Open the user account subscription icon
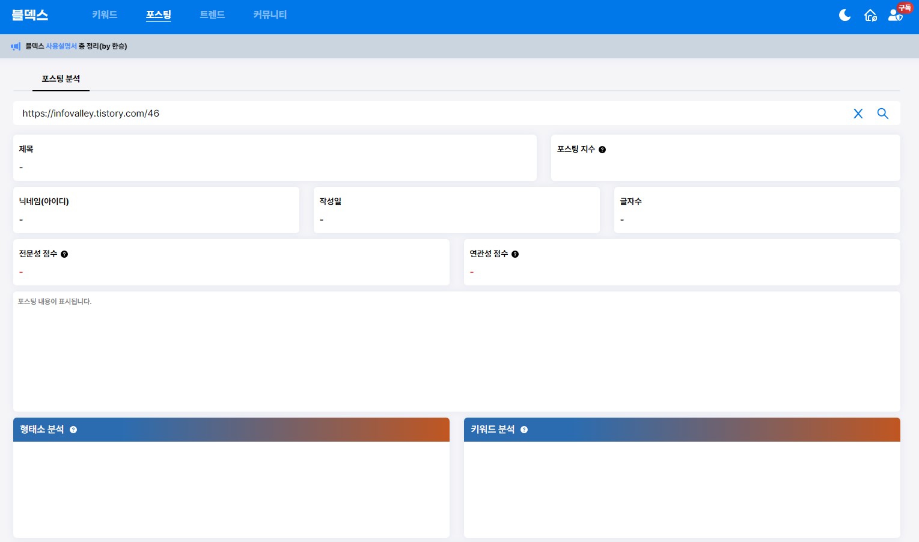Viewport: 919px width, 542px height. tap(896, 15)
